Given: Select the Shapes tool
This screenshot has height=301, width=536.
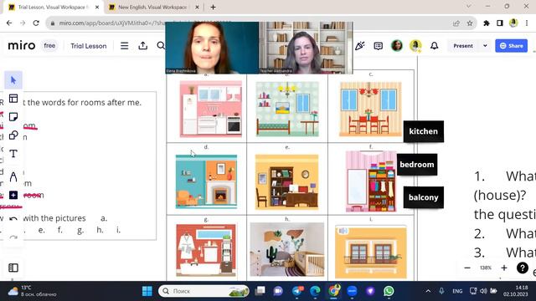Looking at the screenshot, I should pos(13,135).
